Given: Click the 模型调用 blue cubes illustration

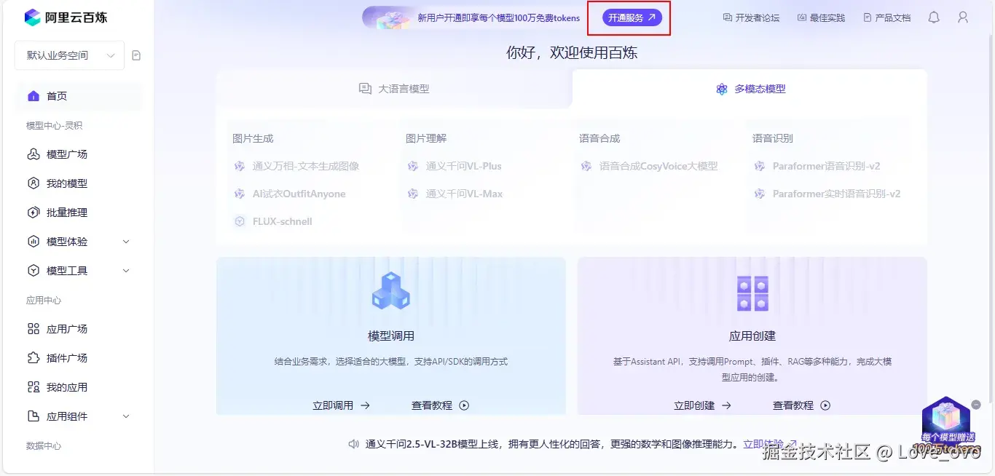Looking at the screenshot, I should pos(391,291).
